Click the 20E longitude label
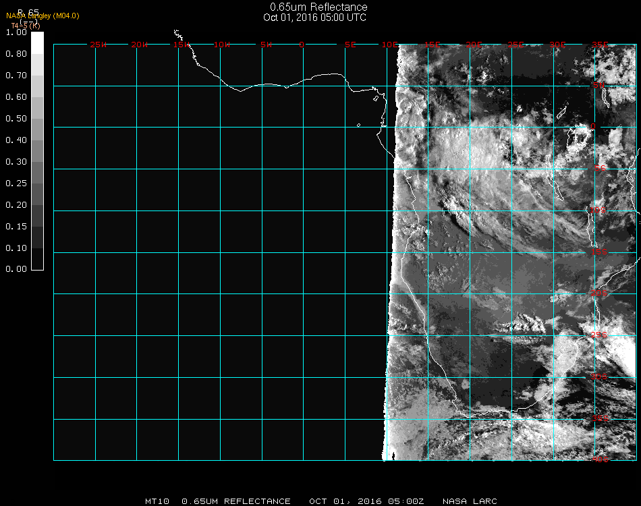Image resolution: width=641 pixels, height=506 pixels. click(x=474, y=45)
